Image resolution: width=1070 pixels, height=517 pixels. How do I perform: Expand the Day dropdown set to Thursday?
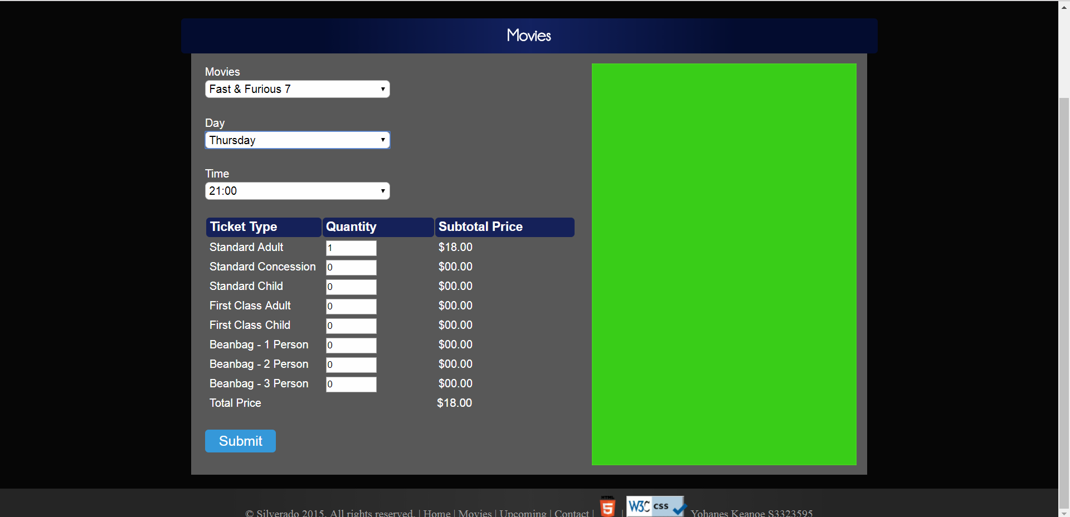[297, 140]
